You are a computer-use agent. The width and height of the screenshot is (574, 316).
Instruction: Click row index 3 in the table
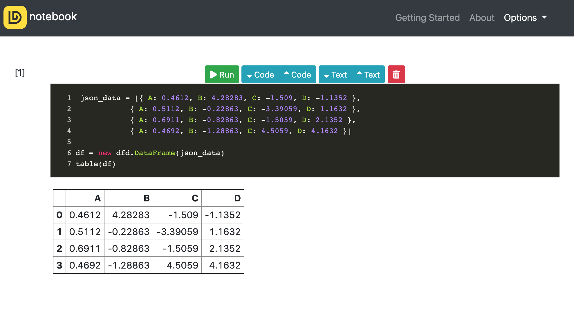click(x=59, y=265)
